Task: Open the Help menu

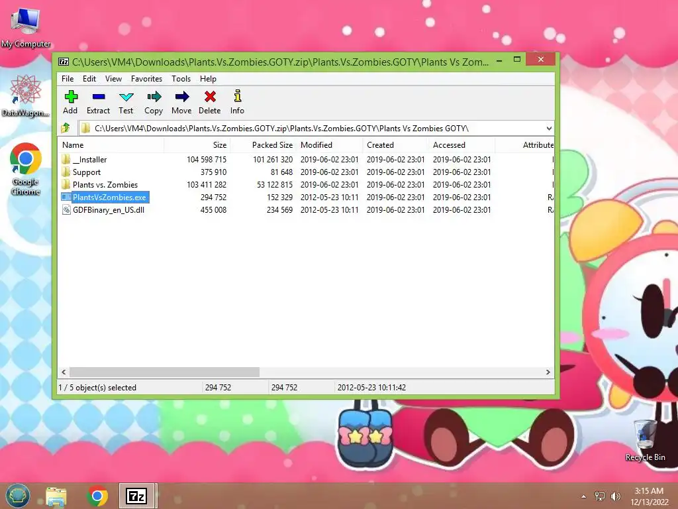Action: point(208,79)
